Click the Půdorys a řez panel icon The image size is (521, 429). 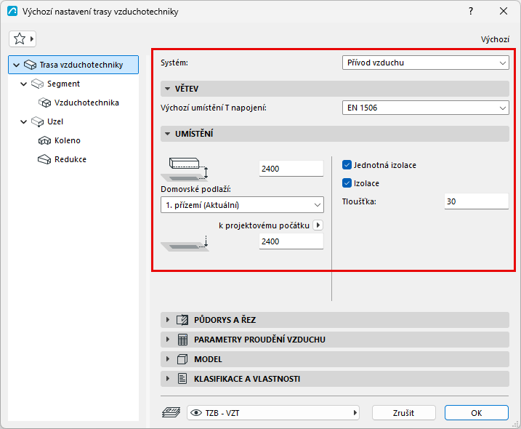(x=182, y=320)
